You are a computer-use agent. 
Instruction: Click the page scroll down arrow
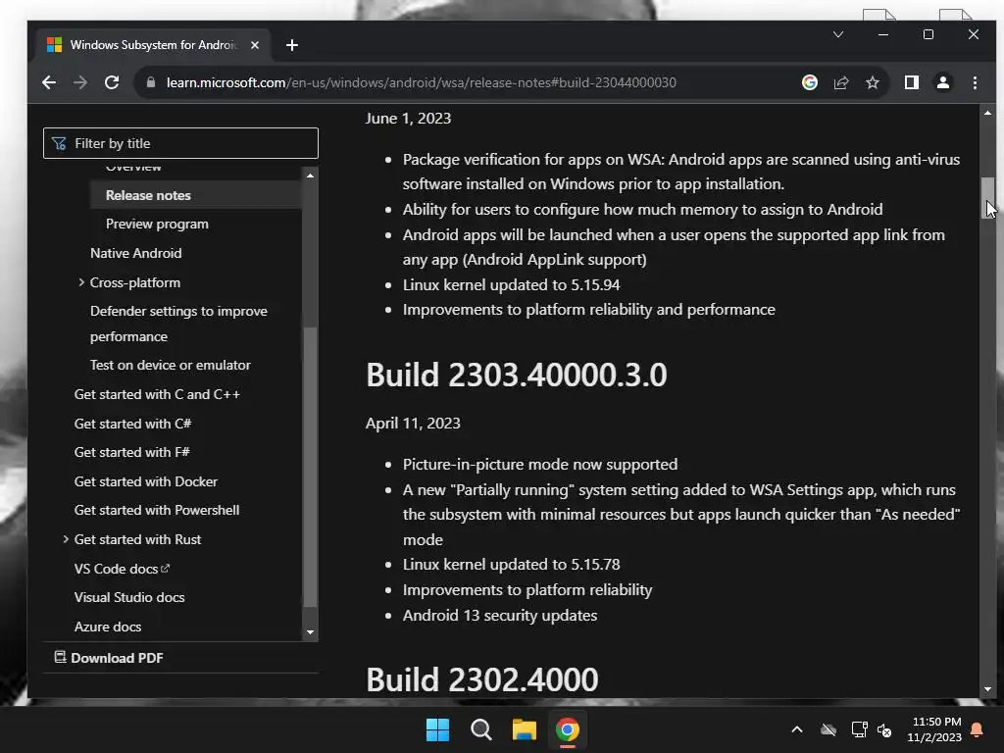[987, 689]
